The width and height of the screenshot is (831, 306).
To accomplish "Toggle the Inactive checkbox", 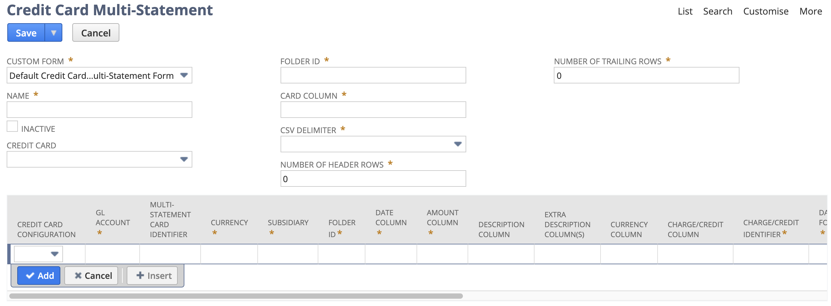I will (12, 126).
